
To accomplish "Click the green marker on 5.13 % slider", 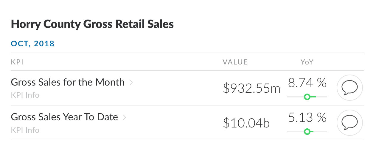I will (x=307, y=131).
